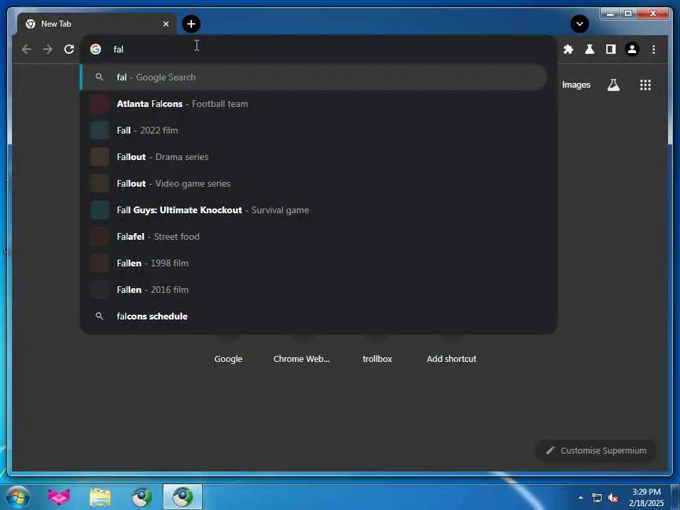
Task: Click the Atlanta Falcons thumbnail image
Action: point(100,104)
